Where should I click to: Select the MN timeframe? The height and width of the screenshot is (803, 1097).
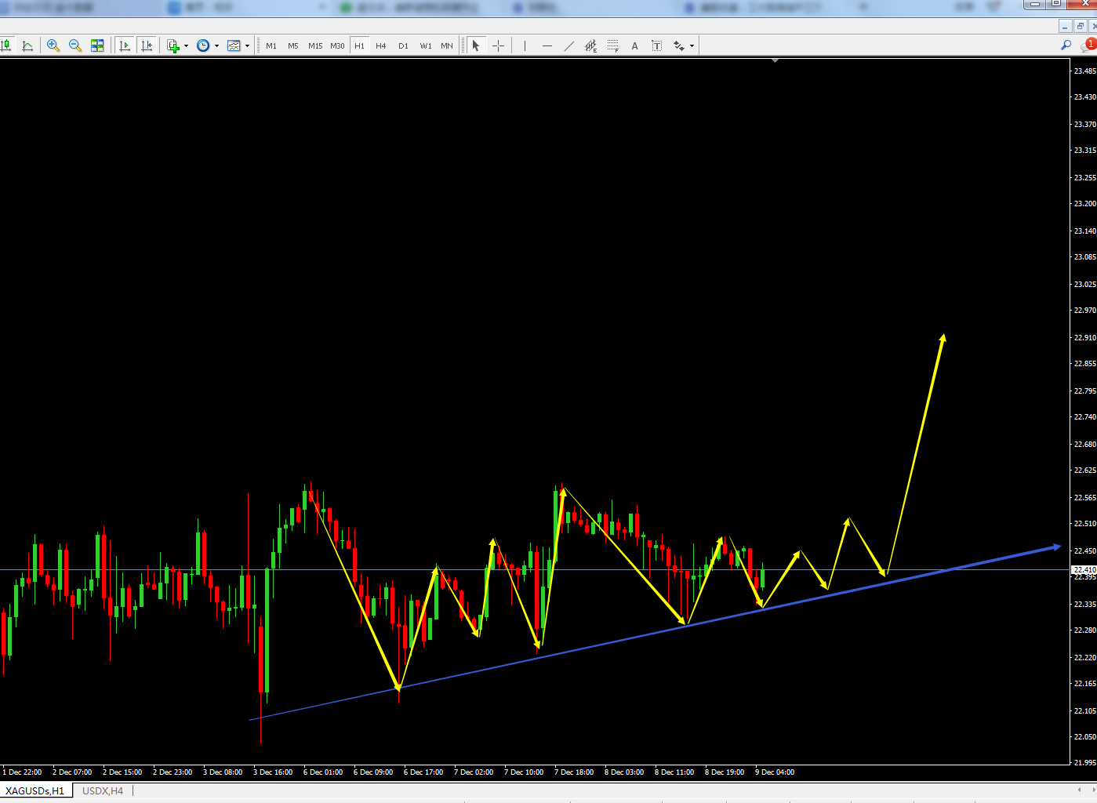click(x=447, y=45)
